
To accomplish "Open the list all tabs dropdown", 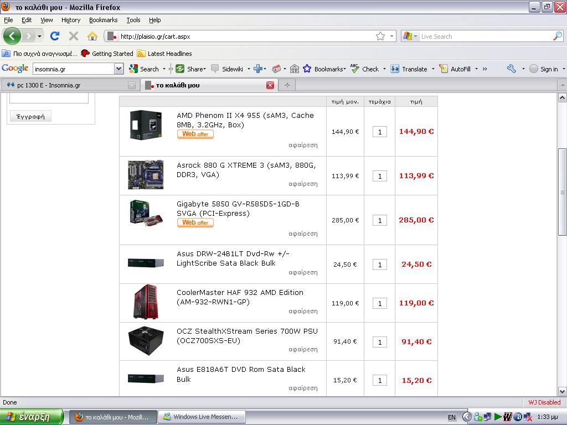I will click(x=563, y=85).
